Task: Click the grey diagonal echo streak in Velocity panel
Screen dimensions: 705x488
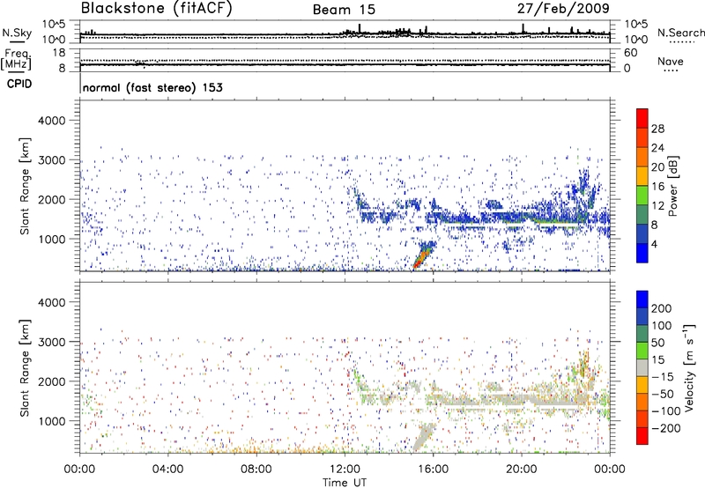Action: 424,436
